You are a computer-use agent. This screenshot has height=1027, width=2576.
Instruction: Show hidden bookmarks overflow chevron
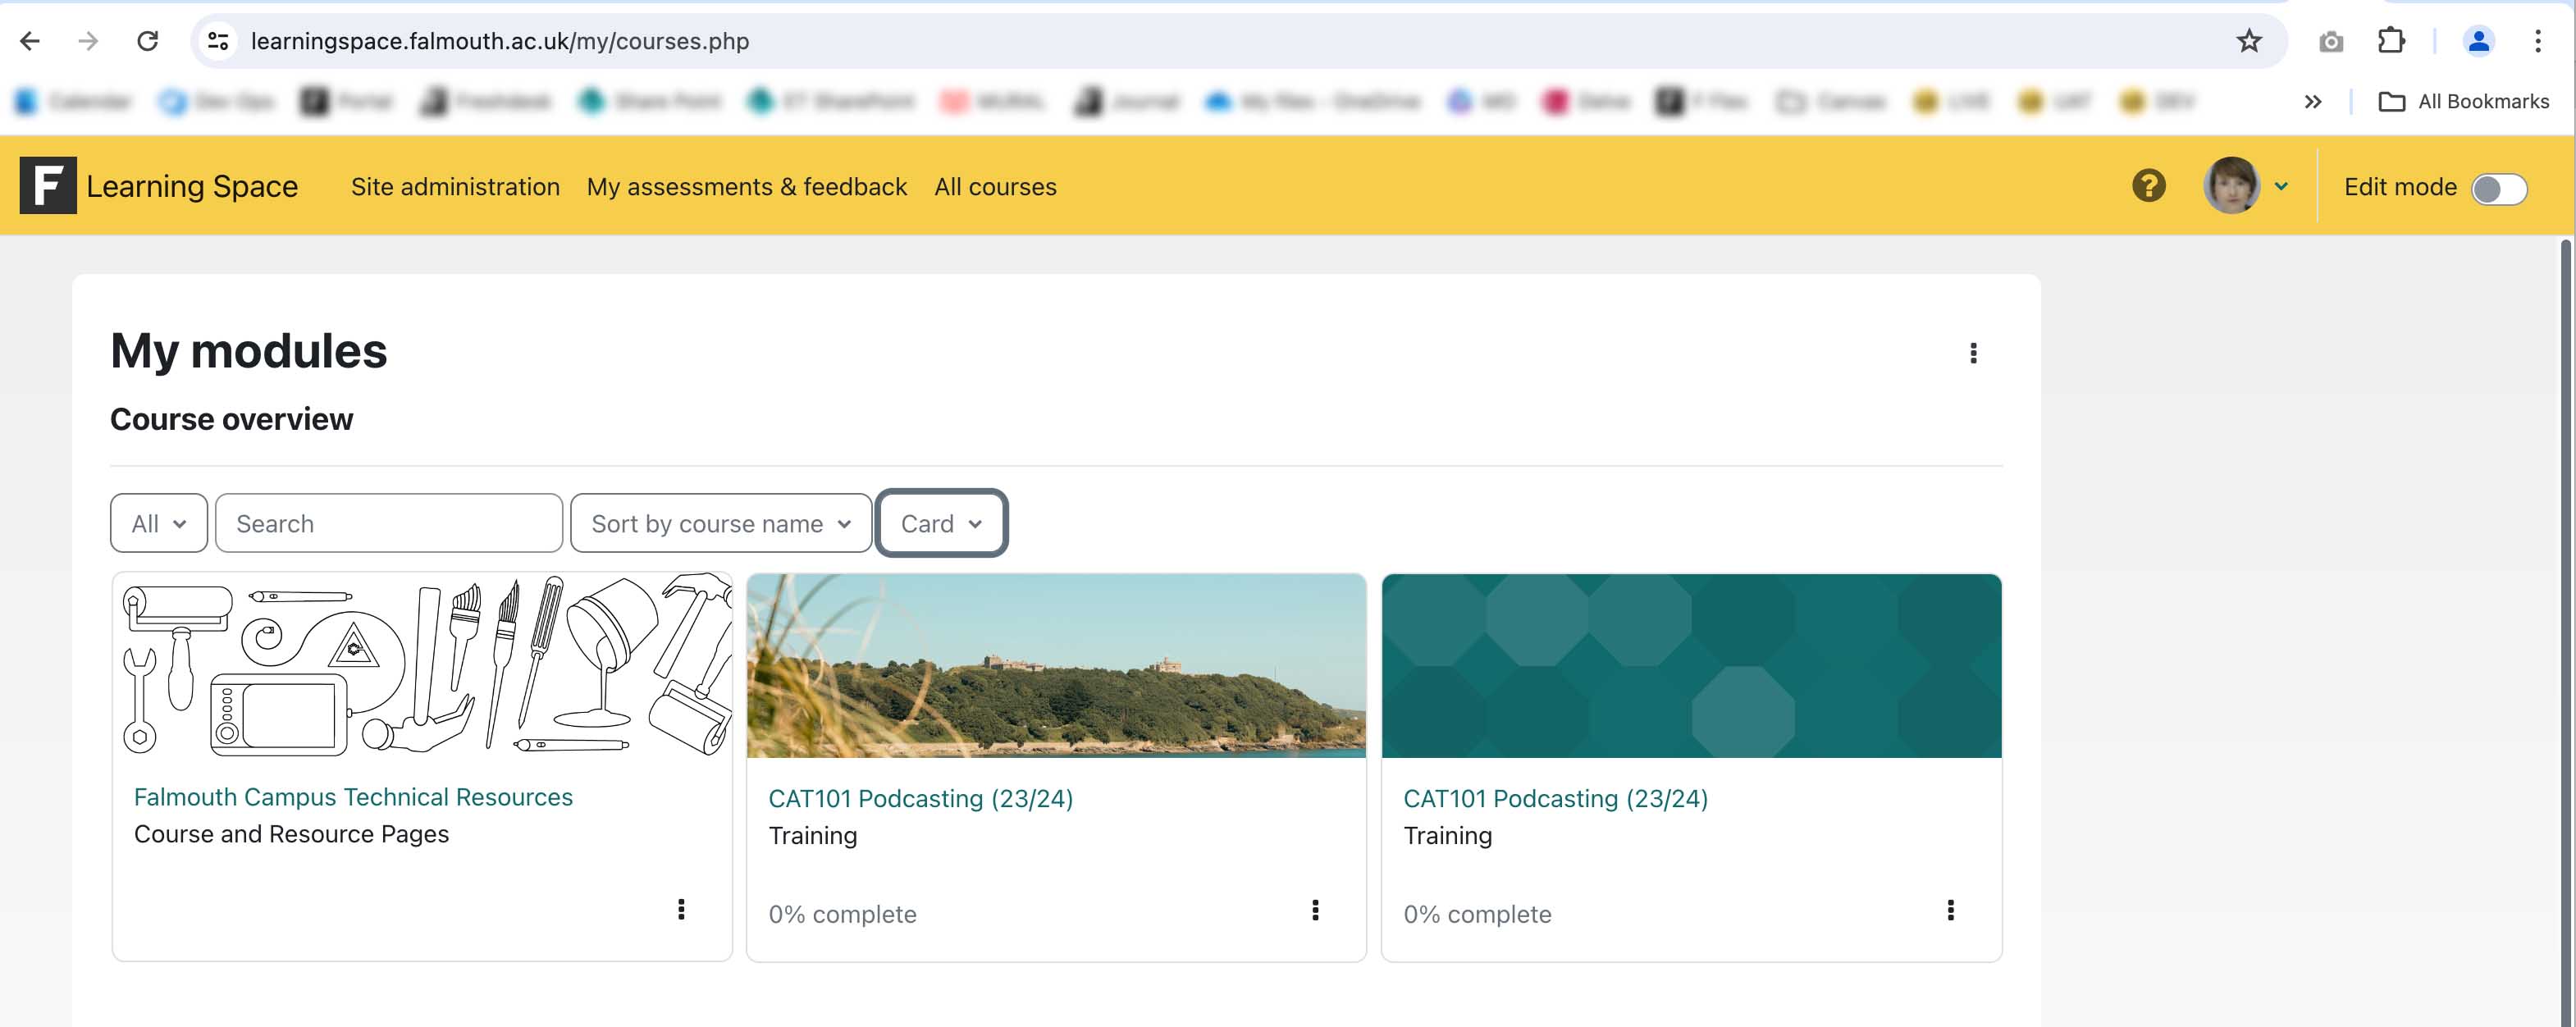coord(2312,102)
